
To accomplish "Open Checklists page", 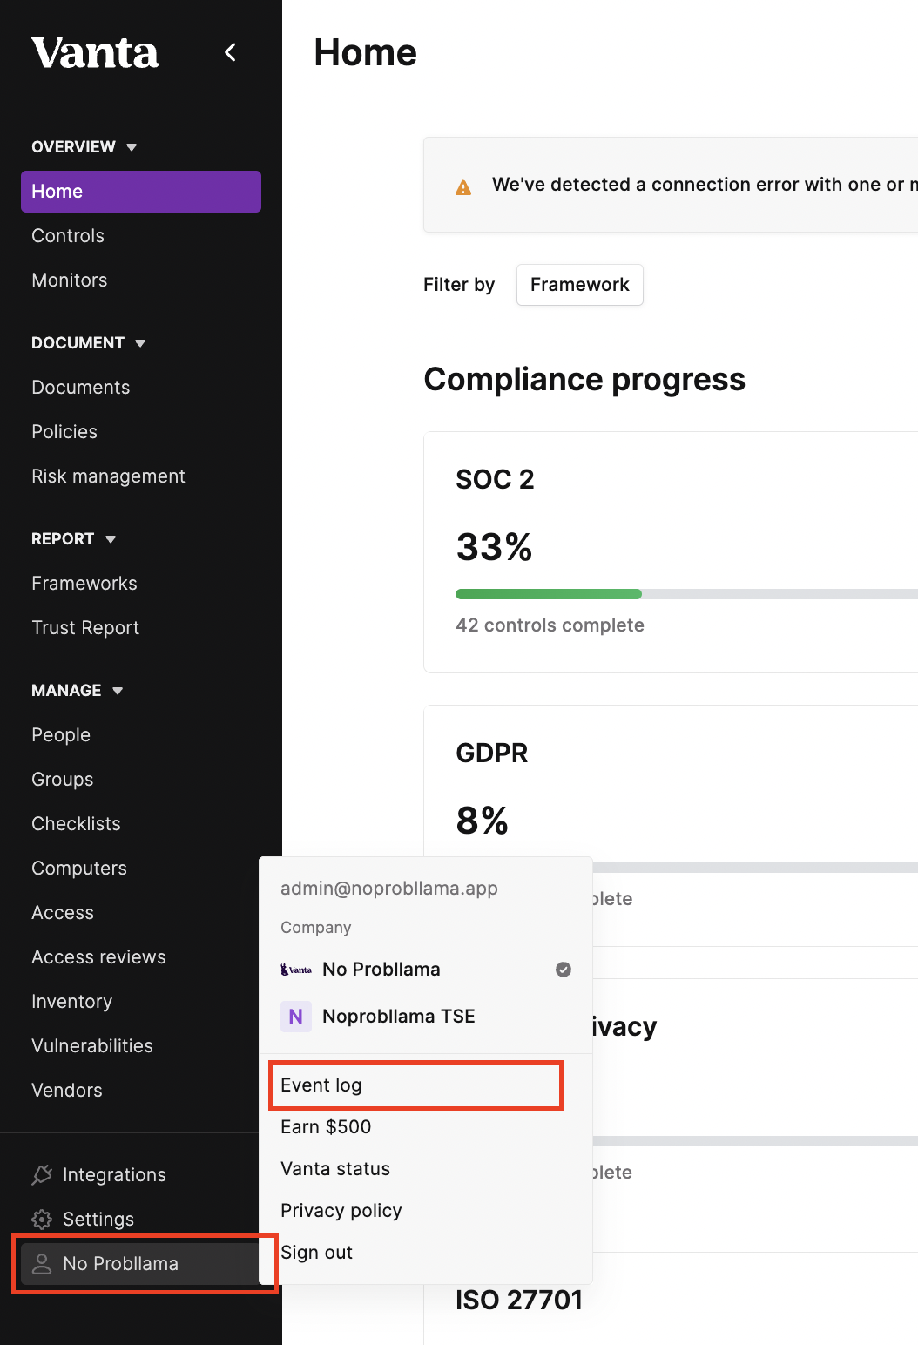I will pos(77,824).
